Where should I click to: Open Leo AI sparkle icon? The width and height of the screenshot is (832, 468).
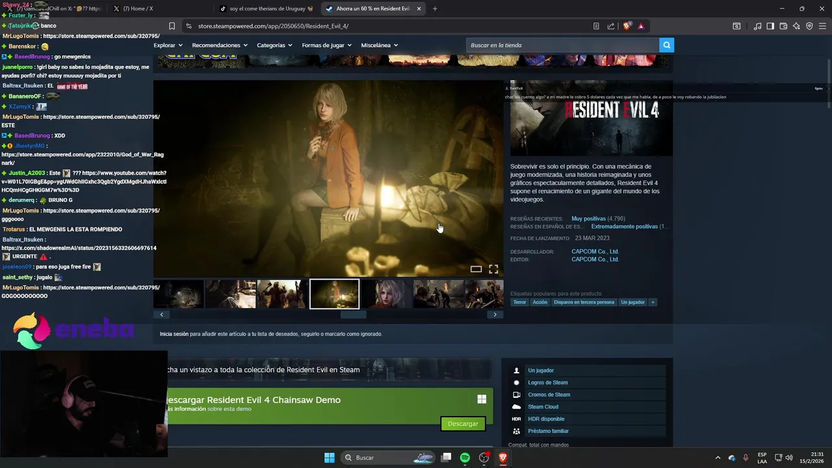(x=796, y=26)
